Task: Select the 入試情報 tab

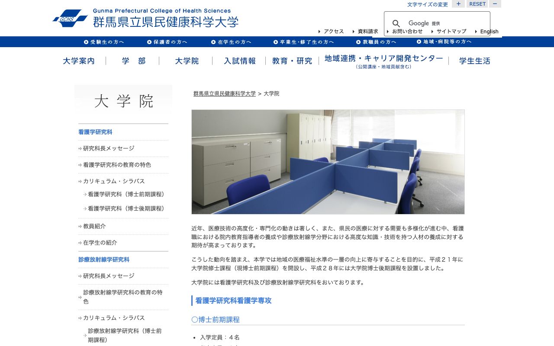Action: [240, 61]
